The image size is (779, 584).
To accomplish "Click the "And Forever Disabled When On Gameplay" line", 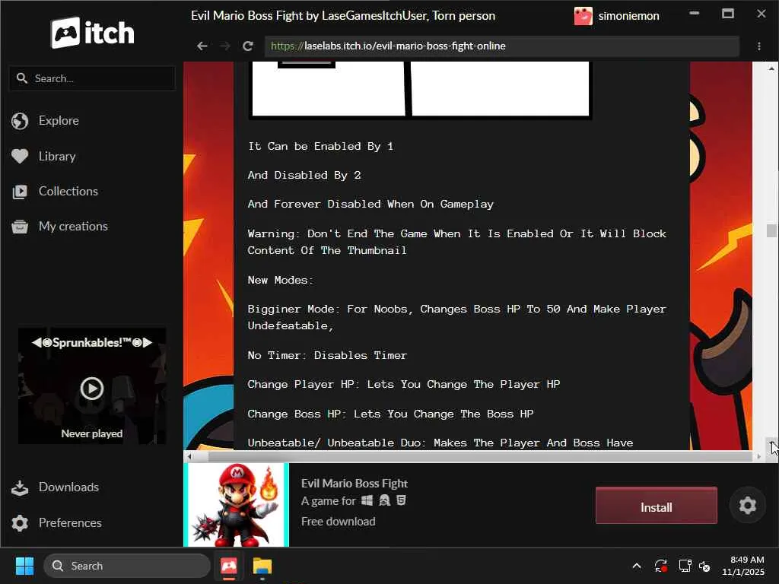I will click(370, 204).
